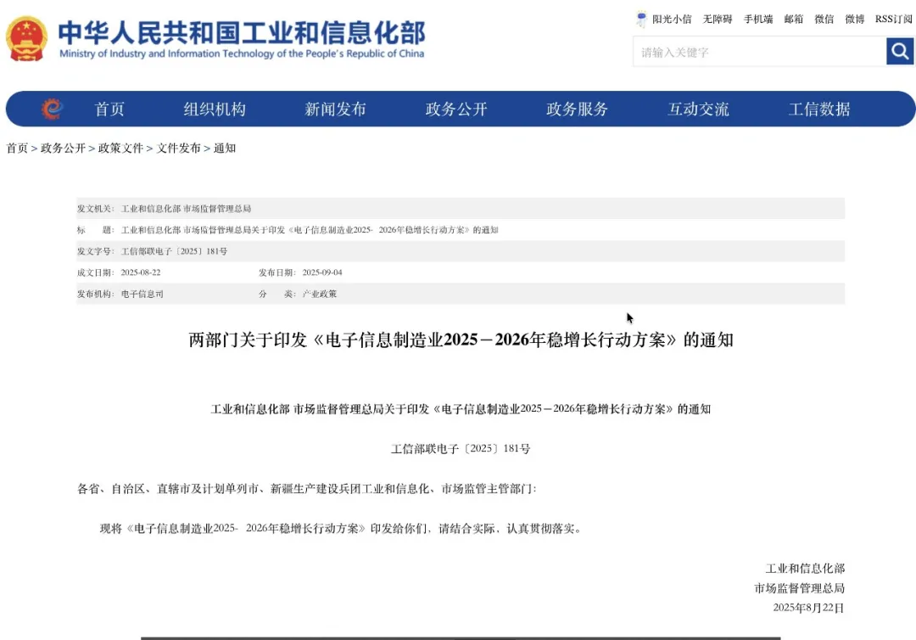Image resolution: width=916 pixels, height=640 pixels.
Task: Open the RSS订阅 subscription link
Action: (894, 19)
